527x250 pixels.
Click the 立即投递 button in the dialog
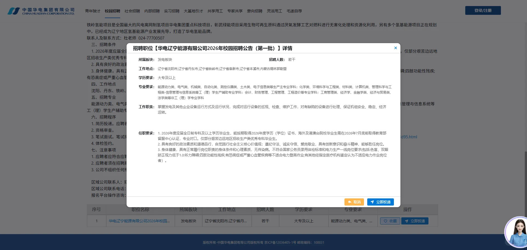380,202
